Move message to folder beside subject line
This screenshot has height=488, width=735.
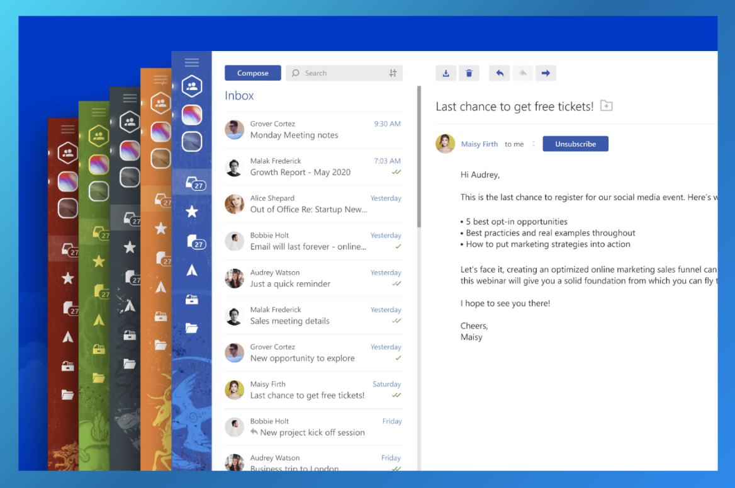606,106
